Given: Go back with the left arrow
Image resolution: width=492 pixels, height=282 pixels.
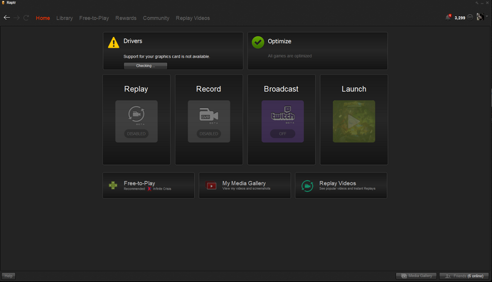Looking at the screenshot, I should click(x=7, y=18).
